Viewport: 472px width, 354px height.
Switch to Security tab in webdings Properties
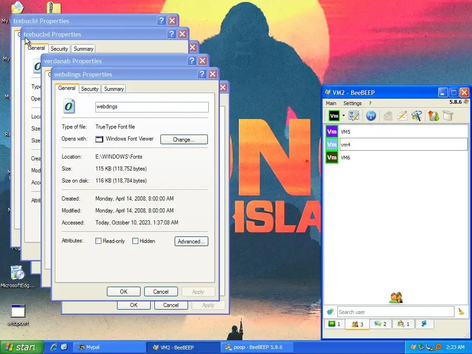(90, 89)
